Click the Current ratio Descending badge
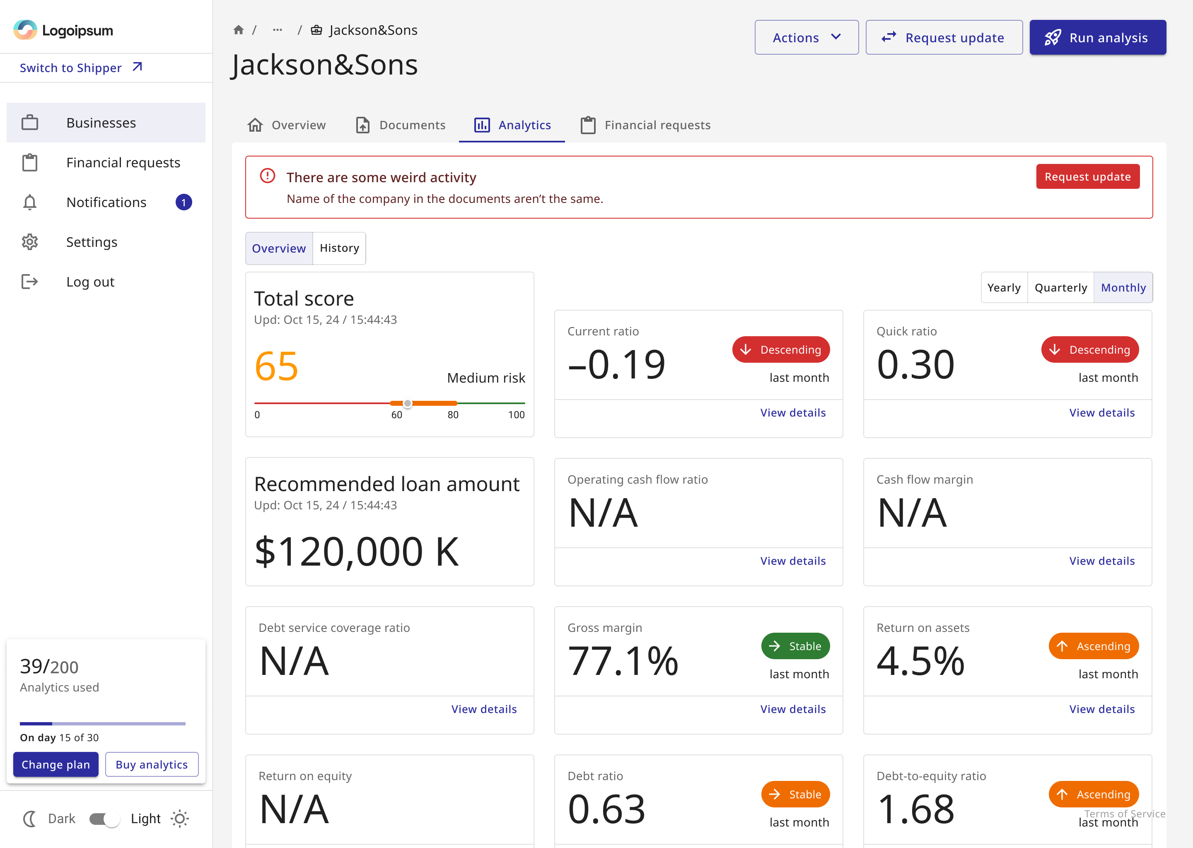The image size is (1193, 848). [x=781, y=349]
